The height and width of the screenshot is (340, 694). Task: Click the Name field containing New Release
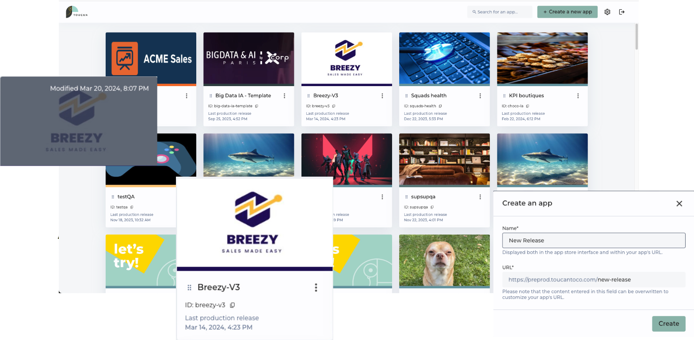pos(594,241)
